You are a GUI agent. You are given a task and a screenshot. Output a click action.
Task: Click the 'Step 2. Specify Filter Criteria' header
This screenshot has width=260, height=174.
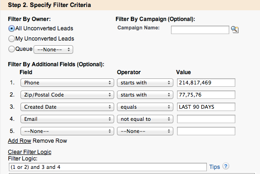(x=49, y=5)
